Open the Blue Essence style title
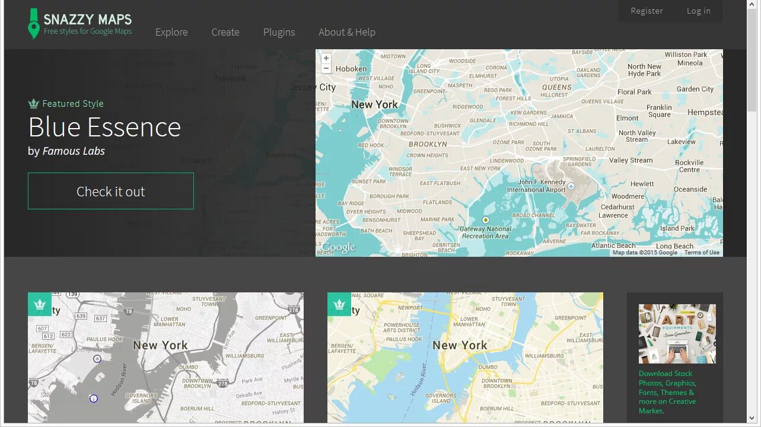761x427 pixels. (x=104, y=127)
